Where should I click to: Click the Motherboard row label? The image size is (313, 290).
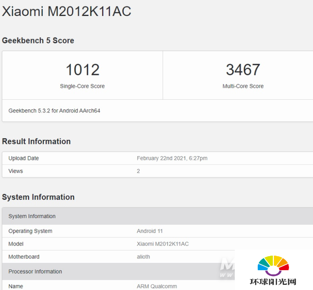click(24, 257)
